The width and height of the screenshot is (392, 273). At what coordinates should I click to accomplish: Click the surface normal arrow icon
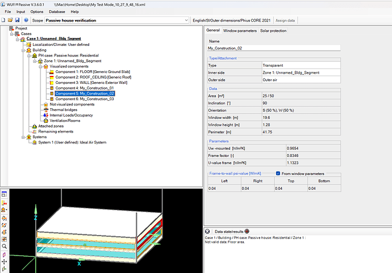tap(4, 269)
